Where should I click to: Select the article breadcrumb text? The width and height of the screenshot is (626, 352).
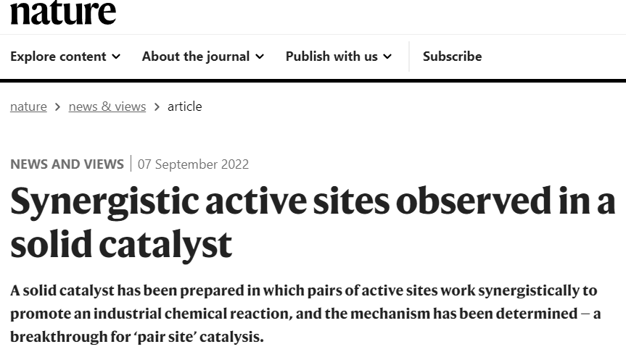[x=184, y=106]
